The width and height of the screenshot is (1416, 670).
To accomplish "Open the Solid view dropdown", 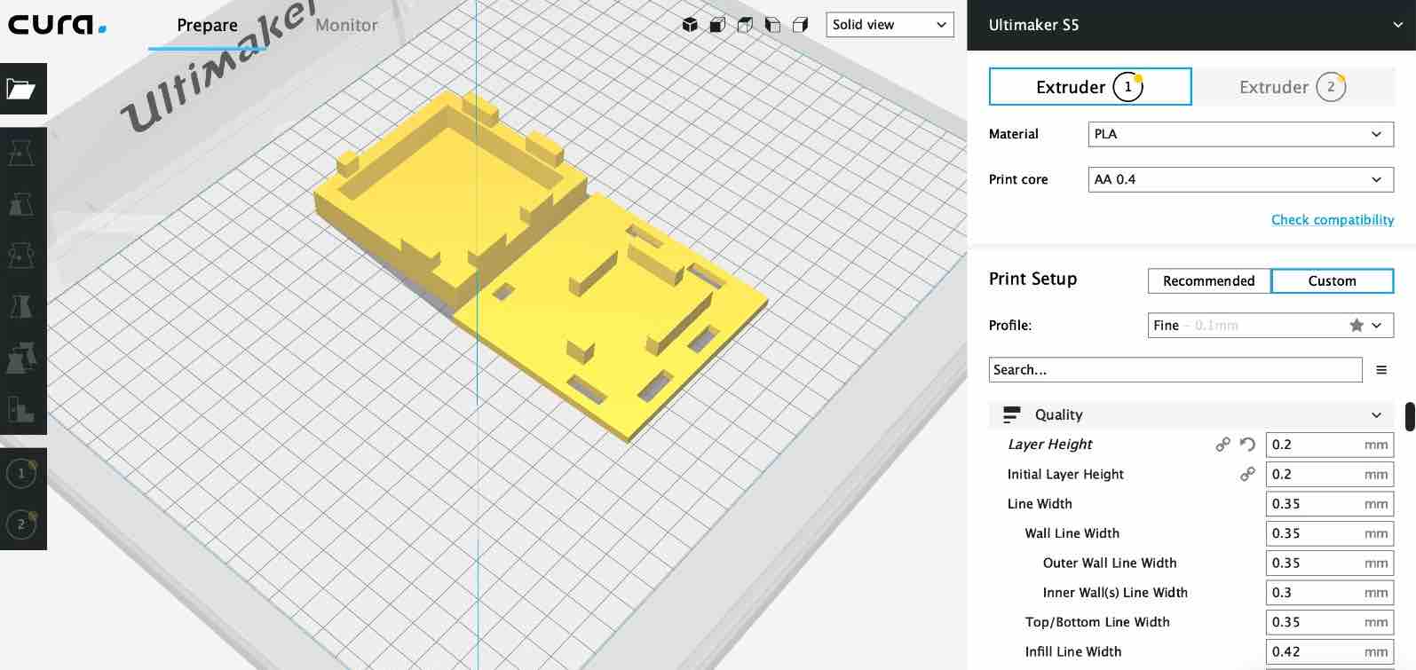I will (x=890, y=25).
